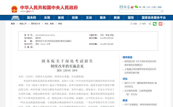Click the 解读 section heading
Viewport: 173px width, 107px height.
[x=125, y=101]
